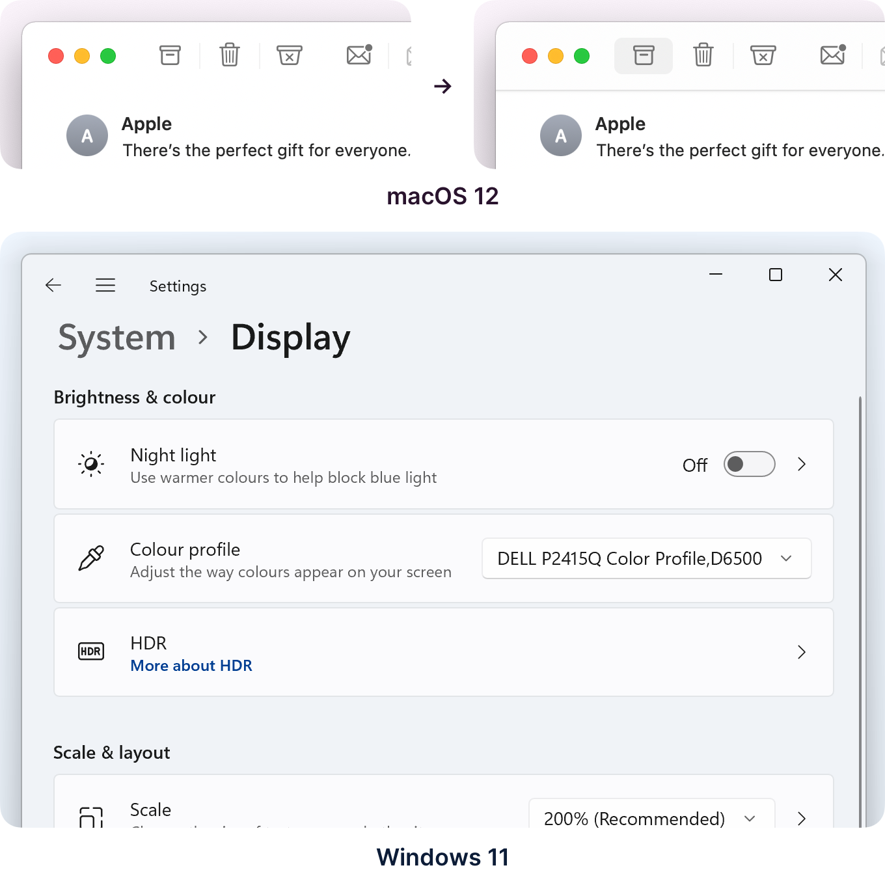Screen dimensions: 885x885
Task: Click green zoom light in right Mail window
Action: [x=582, y=56]
